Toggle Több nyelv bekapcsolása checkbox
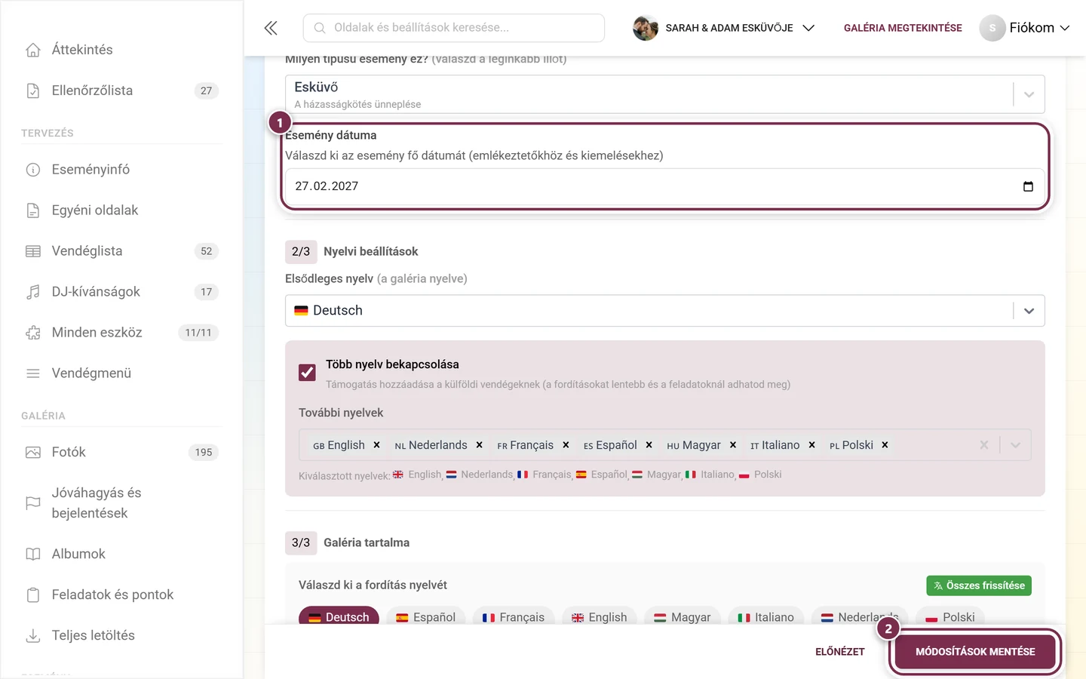Image resolution: width=1086 pixels, height=679 pixels. point(307,373)
